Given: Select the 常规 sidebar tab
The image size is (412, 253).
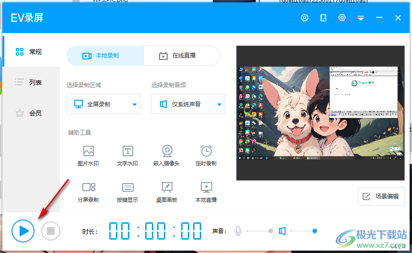Looking at the screenshot, I should pos(31,51).
